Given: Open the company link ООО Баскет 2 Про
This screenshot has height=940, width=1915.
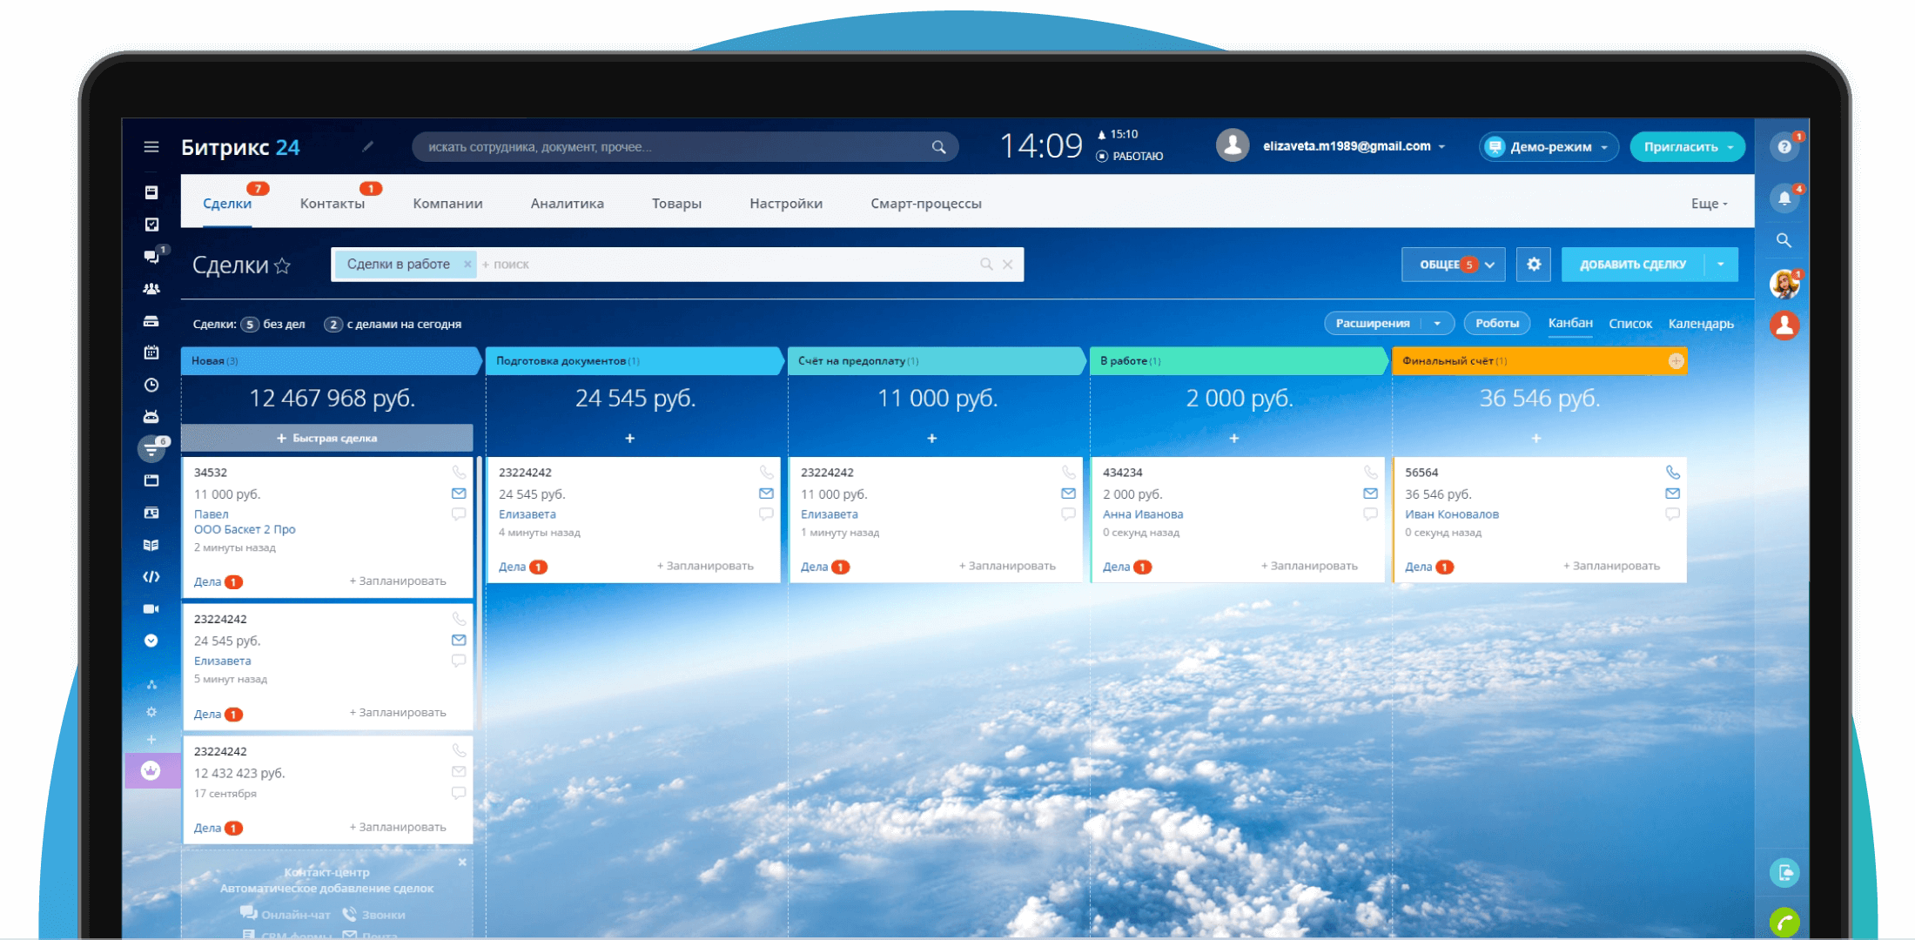Looking at the screenshot, I should click(245, 528).
